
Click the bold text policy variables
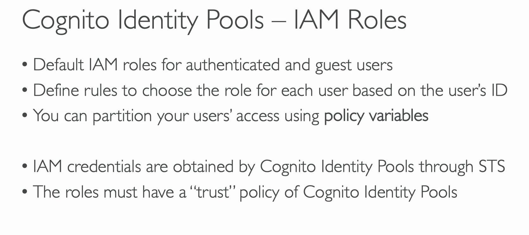376,116
